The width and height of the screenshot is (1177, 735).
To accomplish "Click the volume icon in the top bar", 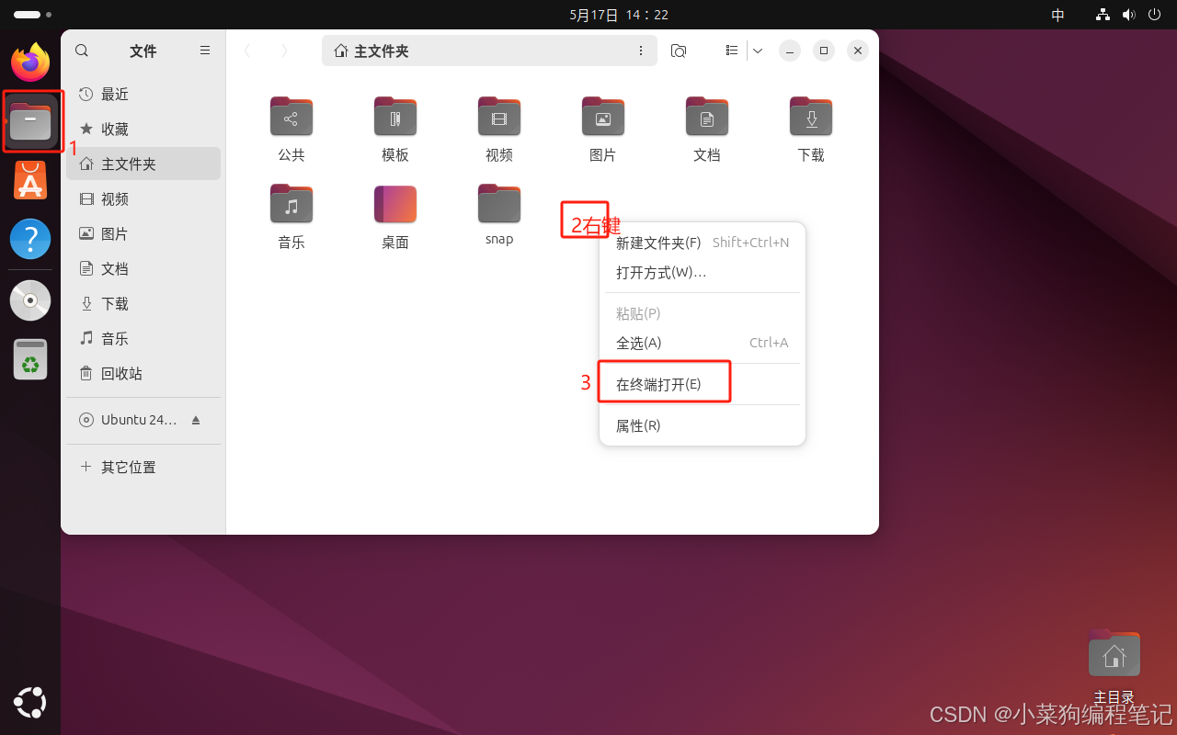I will pos(1128,15).
